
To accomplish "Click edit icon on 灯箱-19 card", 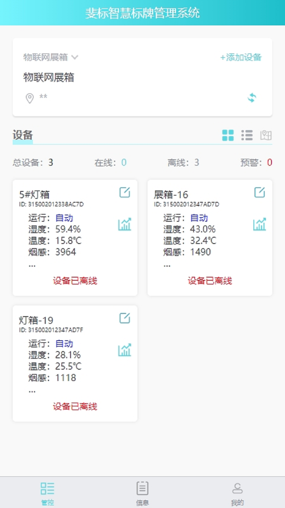I will pos(125,318).
